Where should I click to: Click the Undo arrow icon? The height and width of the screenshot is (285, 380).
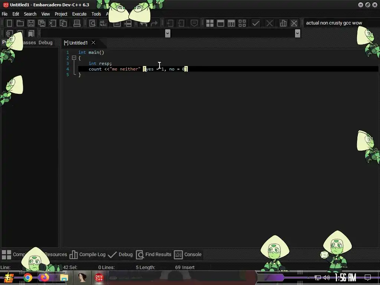point(143,23)
